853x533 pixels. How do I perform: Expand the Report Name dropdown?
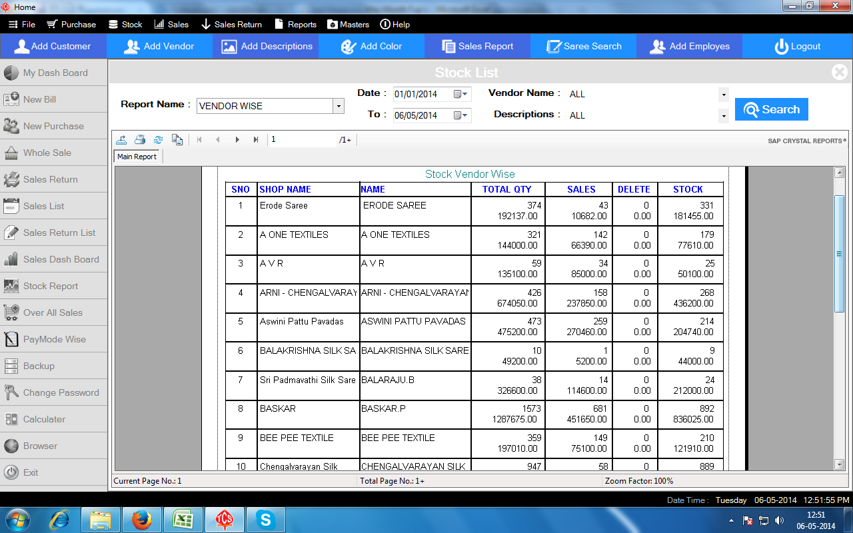pos(339,106)
